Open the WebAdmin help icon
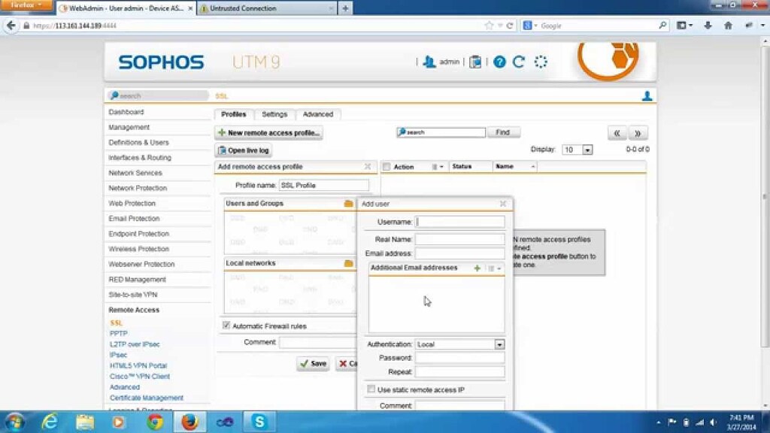This screenshot has width=770, height=433. click(499, 62)
